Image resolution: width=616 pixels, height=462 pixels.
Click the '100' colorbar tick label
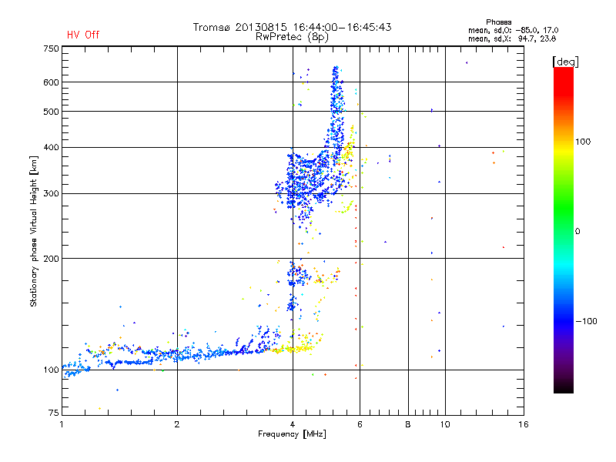(x=583, y=142)
